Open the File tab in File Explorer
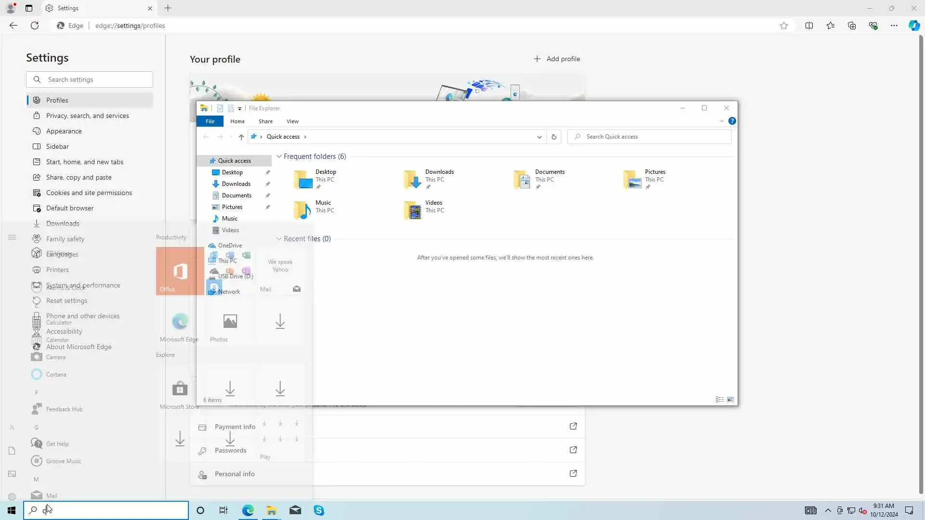This screenshot has height=520, width=925. point(210,121)
